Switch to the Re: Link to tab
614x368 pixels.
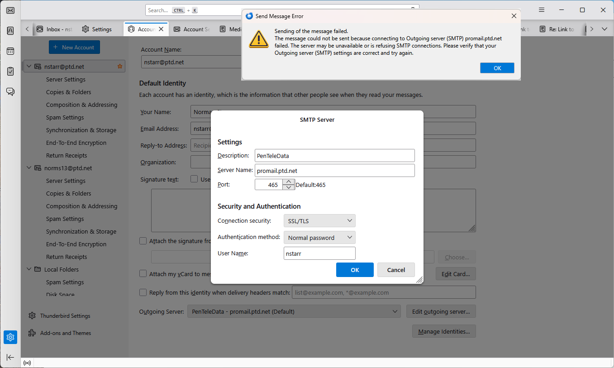[557, 29]
